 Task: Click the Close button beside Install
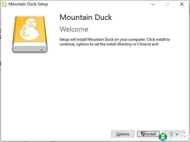pos(174,134)
